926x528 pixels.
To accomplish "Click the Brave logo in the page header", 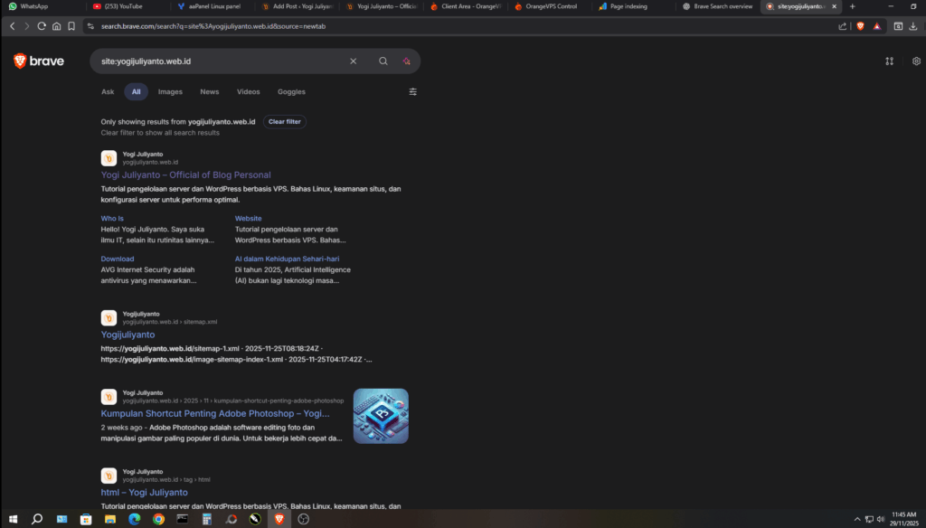I will click(x=39, y=61).
